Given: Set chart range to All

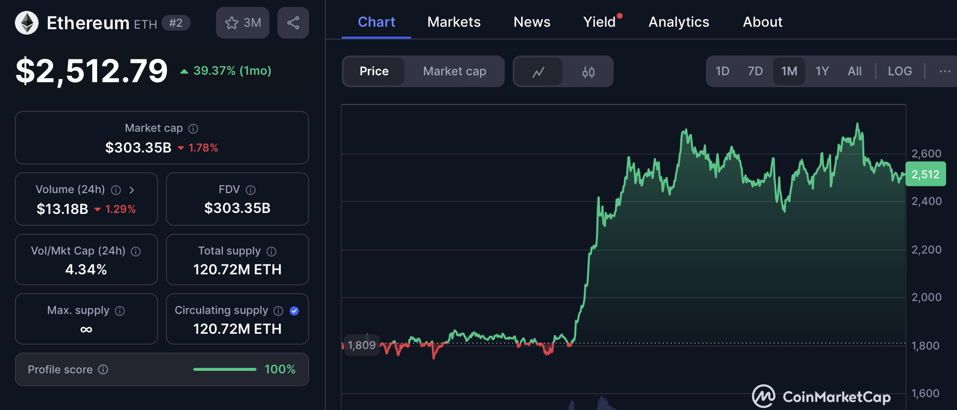Looking at the screenshot, I should coord(854,71).
